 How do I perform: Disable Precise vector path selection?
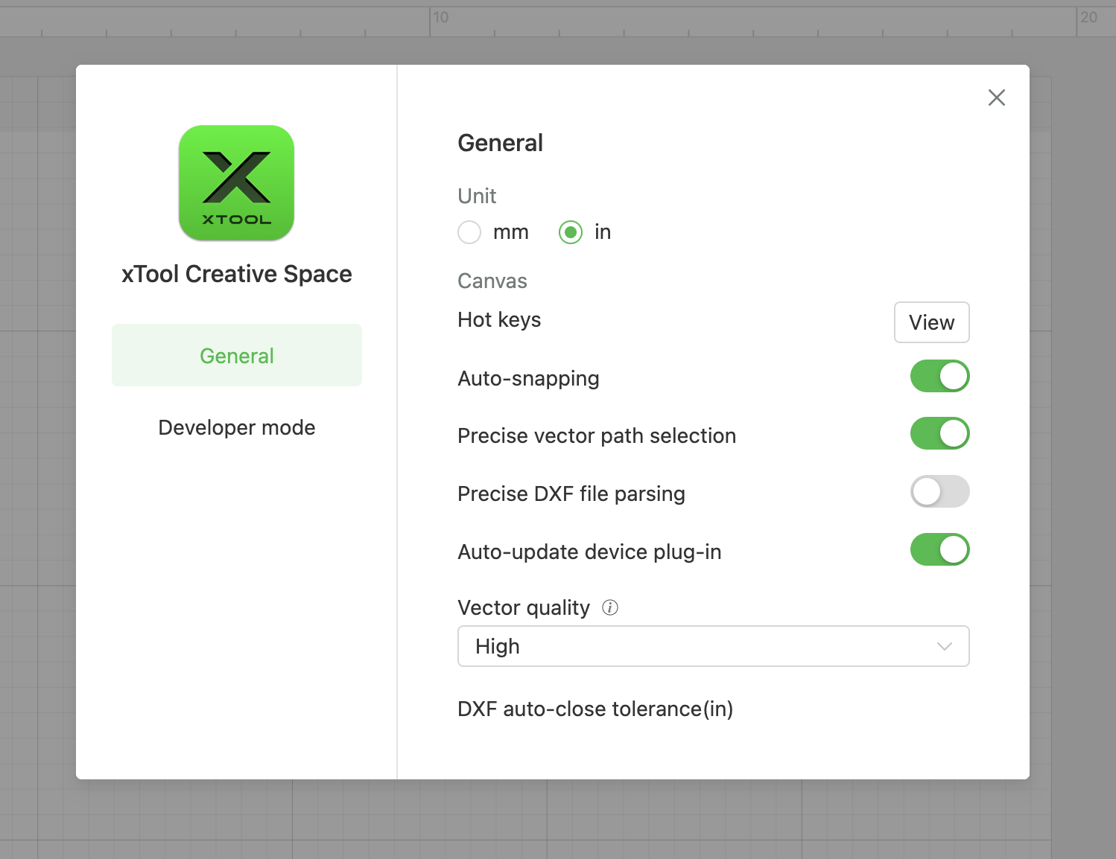click(x=939, y=433)
